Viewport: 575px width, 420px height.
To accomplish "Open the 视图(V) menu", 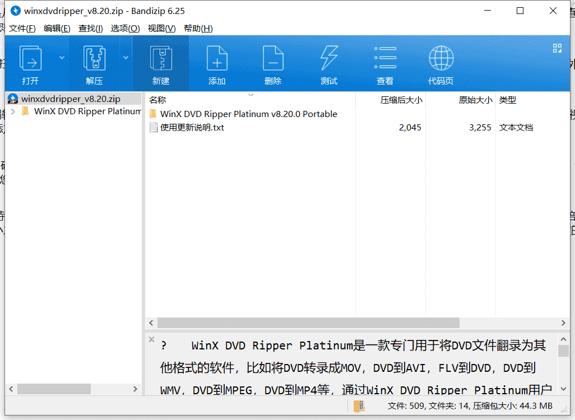I will [161, 29].
